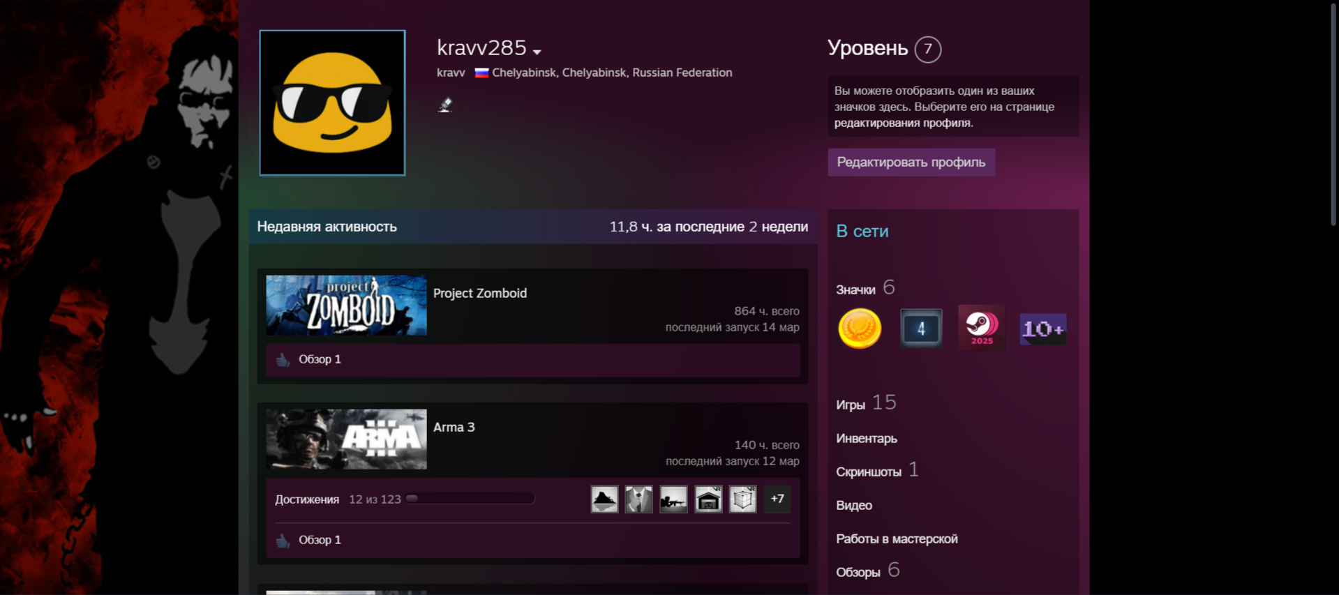The image size is (1339, 595).
Task: Show the +7 more Arma 3 achievements
Action: [x=777, y=499]
